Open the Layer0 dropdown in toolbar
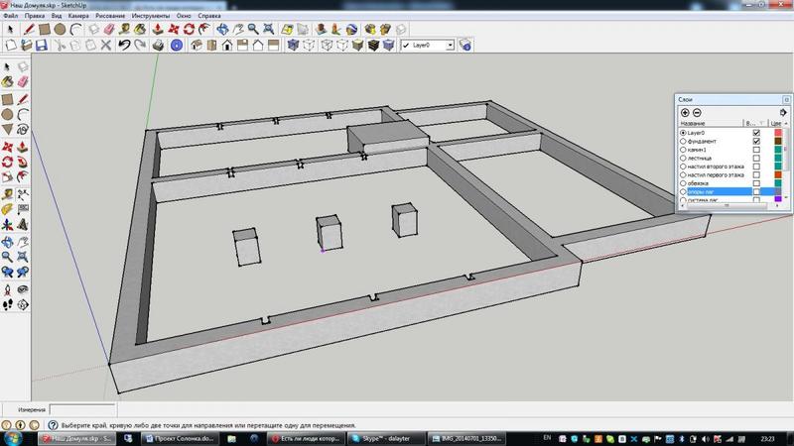Screen dimensions: 794x446 (x=450, y=45)
